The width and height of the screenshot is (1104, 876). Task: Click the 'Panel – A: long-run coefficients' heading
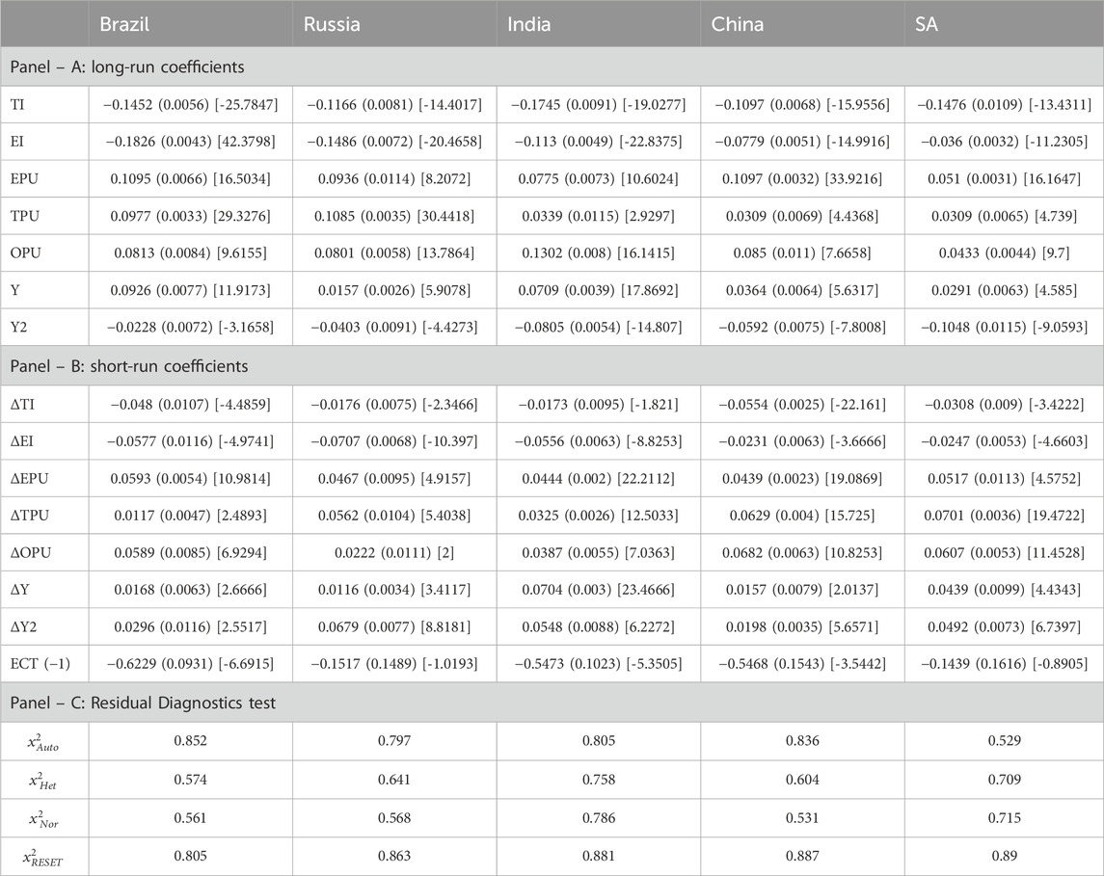pos(127,66)
